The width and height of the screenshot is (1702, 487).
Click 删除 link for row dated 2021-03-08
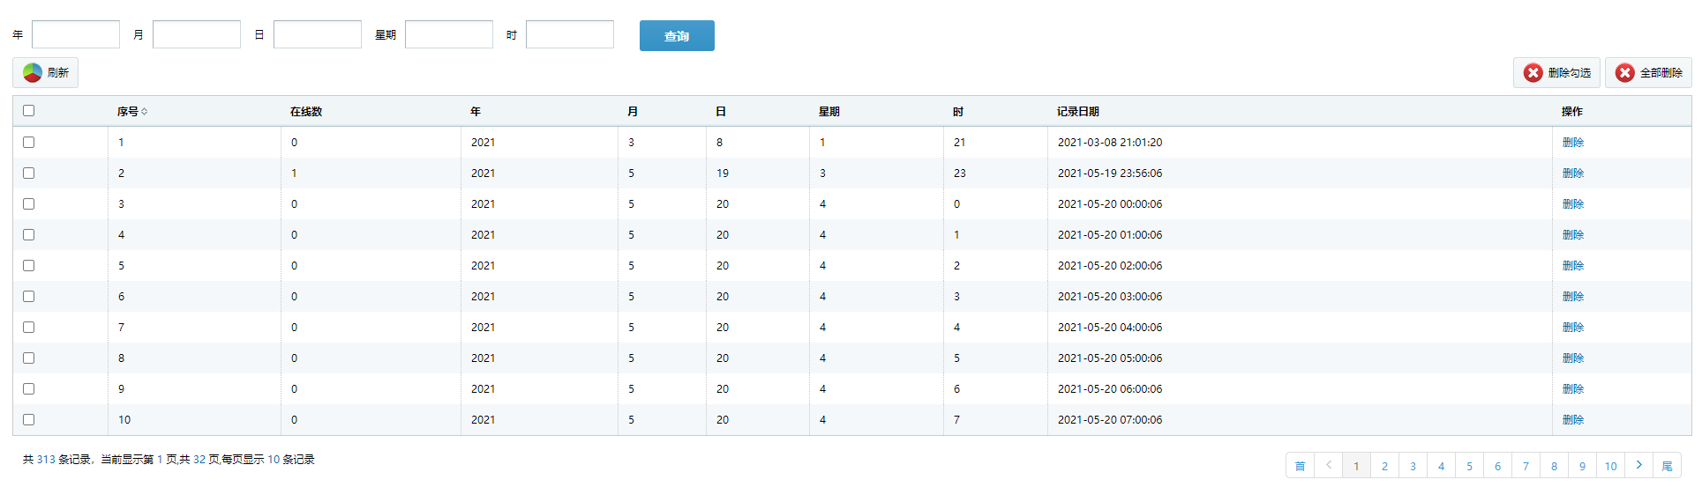tap(1573, 142)
